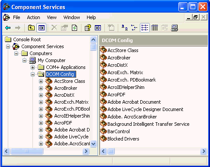The width and height of the screenshot is (210, 167).
Task: Select My Computer in the tree
Action: [52, 60]
